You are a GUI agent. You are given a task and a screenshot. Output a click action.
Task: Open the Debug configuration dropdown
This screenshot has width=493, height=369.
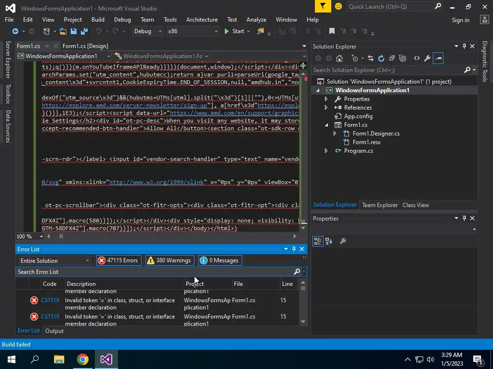pyautogui.click(x=160, y=31)
